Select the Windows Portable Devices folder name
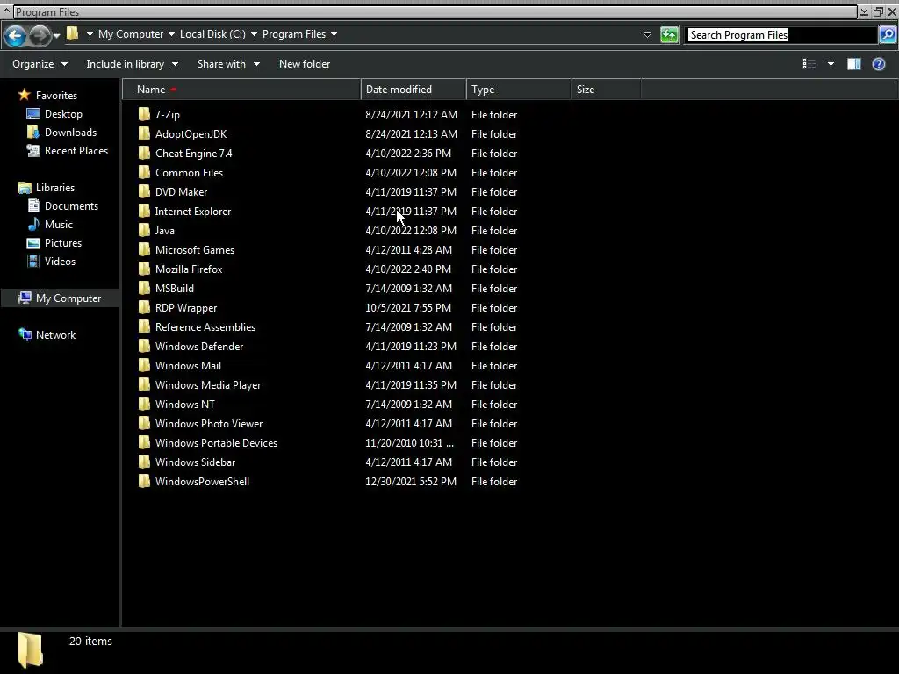 [x=216, y=443]
